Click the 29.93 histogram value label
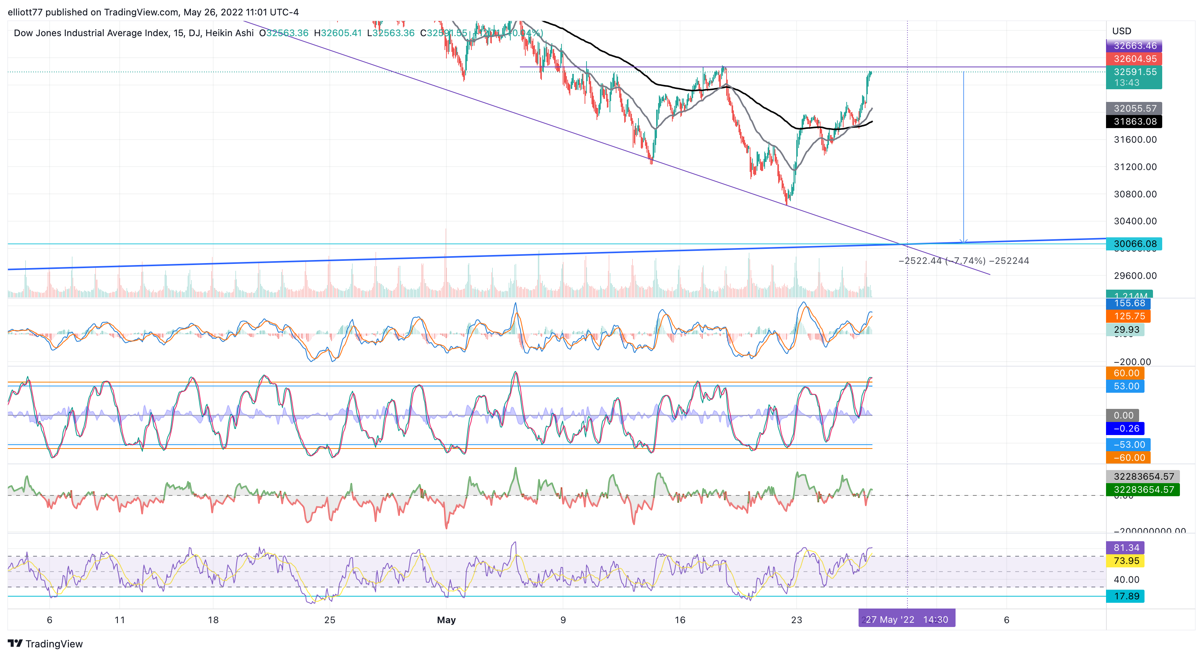This screenshot has width=1203, height=657. (1125, 330)
